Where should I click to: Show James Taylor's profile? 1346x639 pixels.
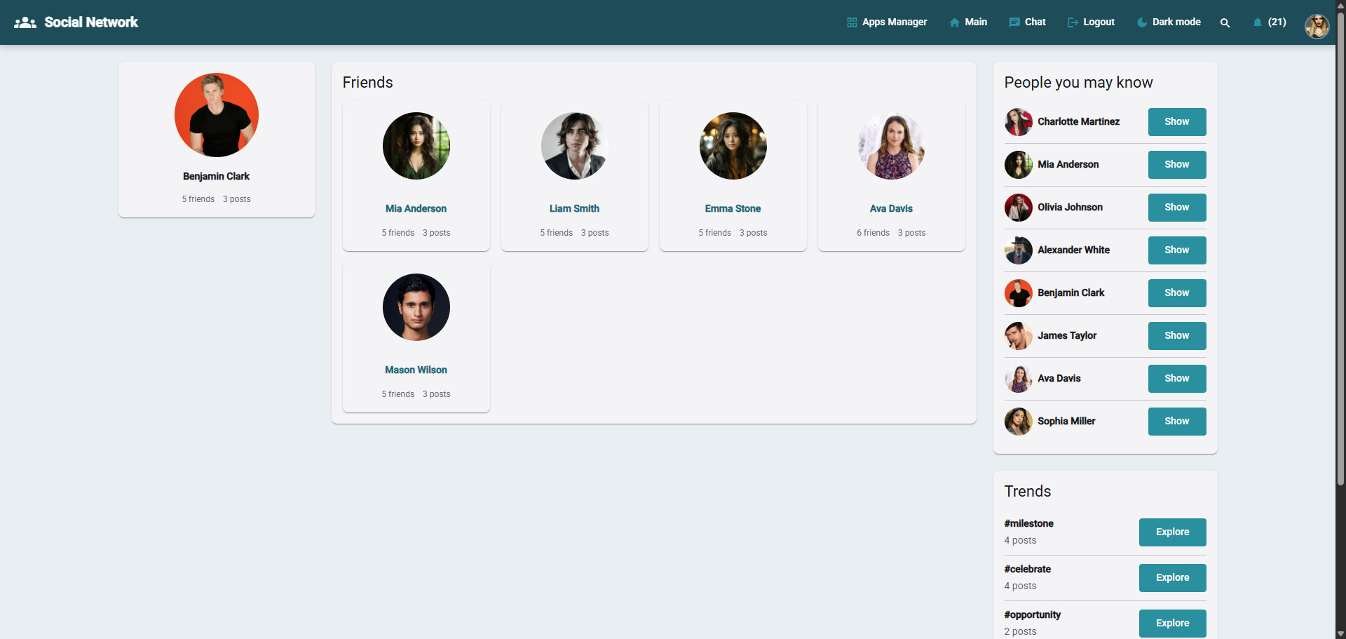click(1177, 336)
